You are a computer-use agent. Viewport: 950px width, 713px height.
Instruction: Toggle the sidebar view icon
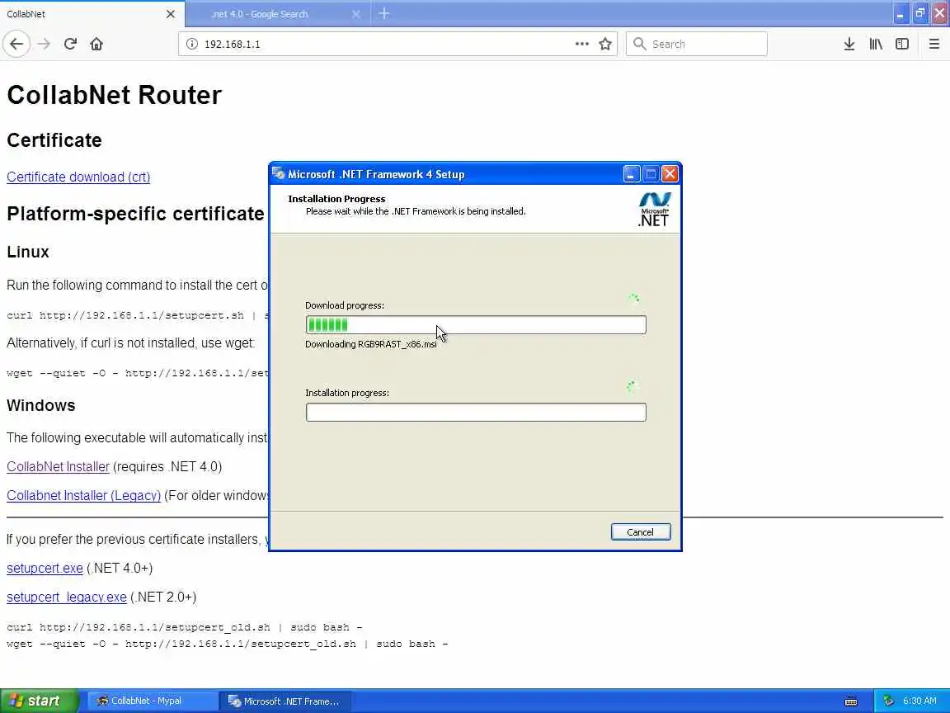pos(902,44)
